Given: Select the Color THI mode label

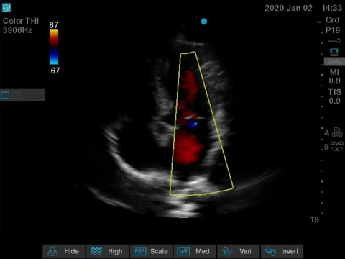Looking at the screenshot, I should click(21, 21).
